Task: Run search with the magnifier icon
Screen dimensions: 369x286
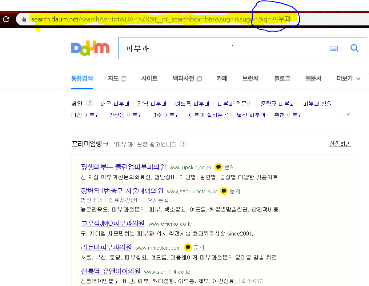Action: [x=354, y=48]
